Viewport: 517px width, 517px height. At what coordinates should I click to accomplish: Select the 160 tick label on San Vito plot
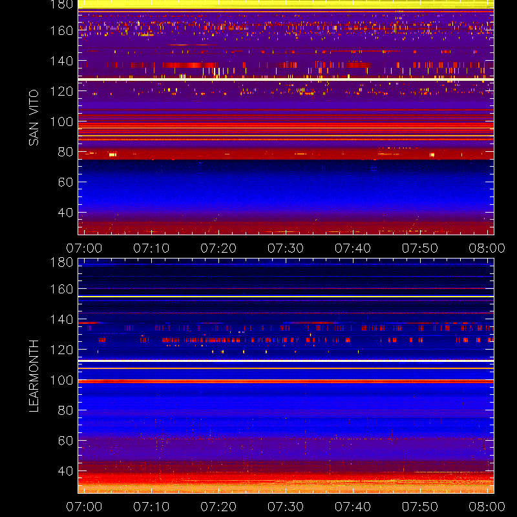coord(61,30)
